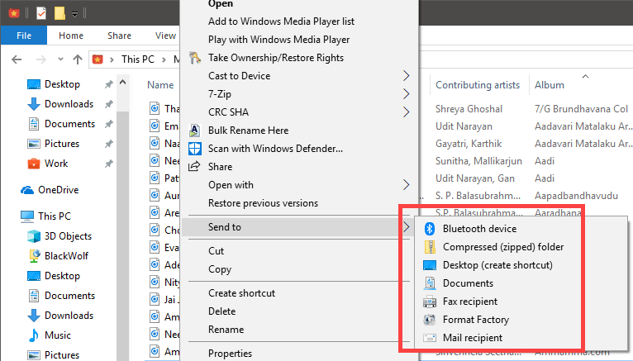Select Properties from the context menu
The image size is (633, 361).
[x=230, y=354]
